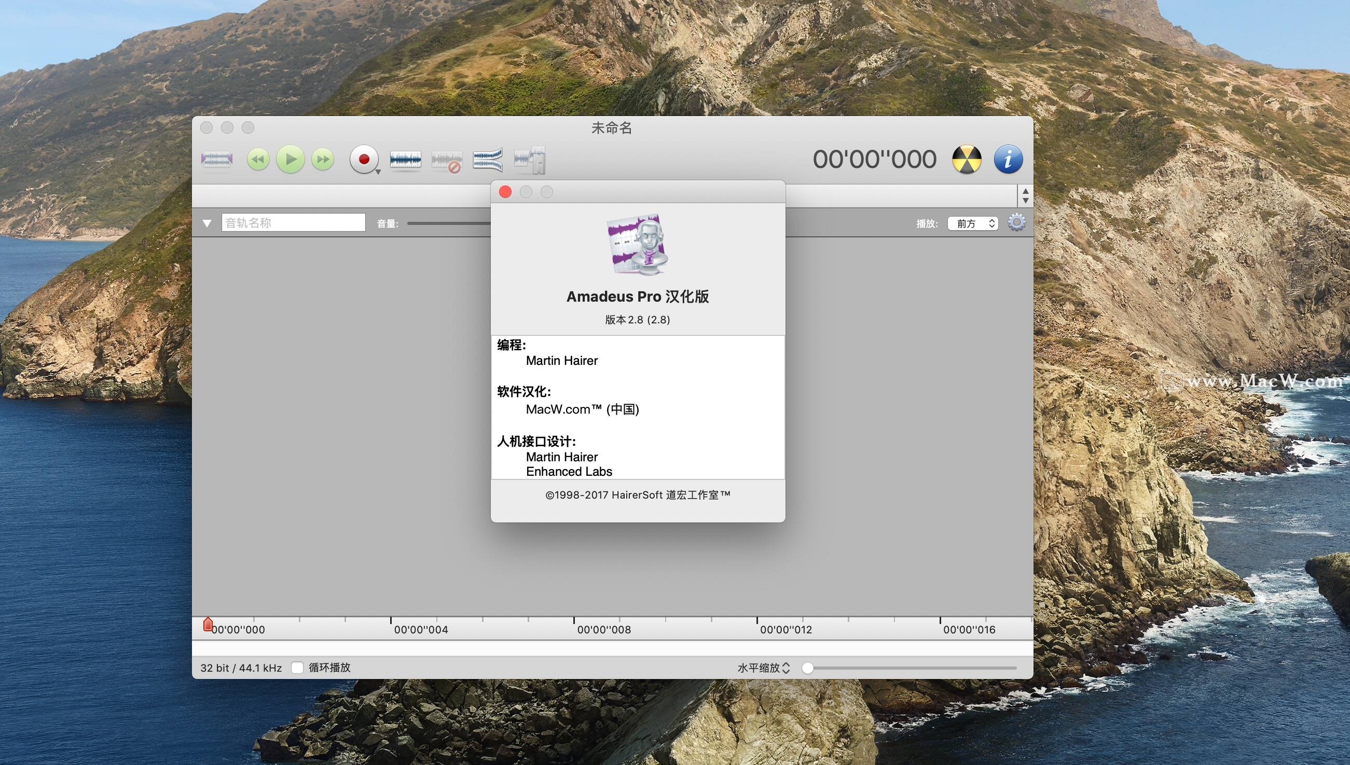Click the waveform icon squeezed between curved lines
Image resolution: width=1350 pixels, height=765 pixels.
click(x=488, y=160)
